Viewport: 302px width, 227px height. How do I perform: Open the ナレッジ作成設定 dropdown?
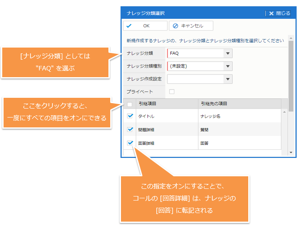228,79
